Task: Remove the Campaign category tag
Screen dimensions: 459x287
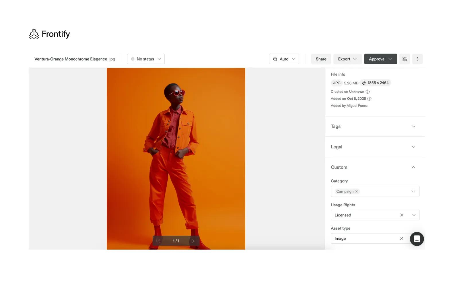Action: click(x=357, y=191)
